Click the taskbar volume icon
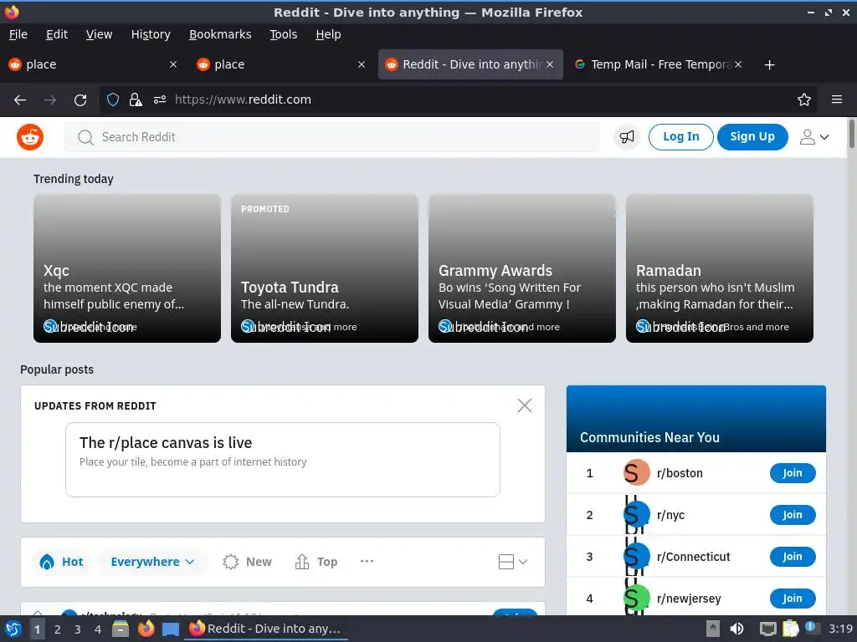This screenshot has width=857, height=642. click(736, 629)
